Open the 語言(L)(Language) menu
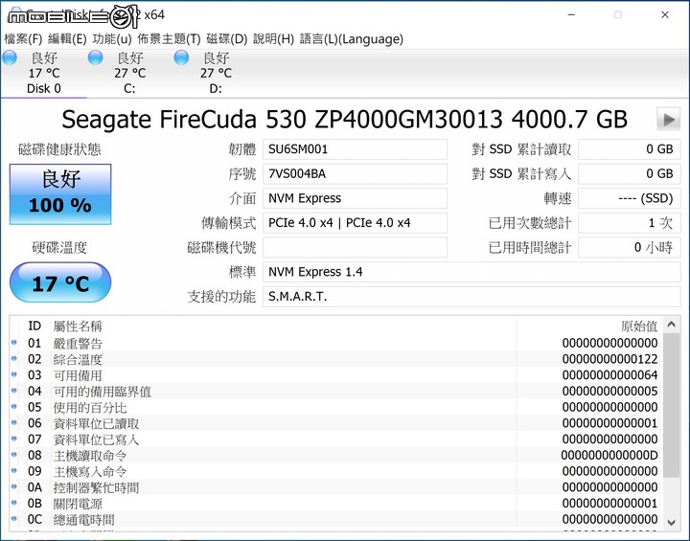The width and height of the screenshot is (690, 541). coord(351,39)
